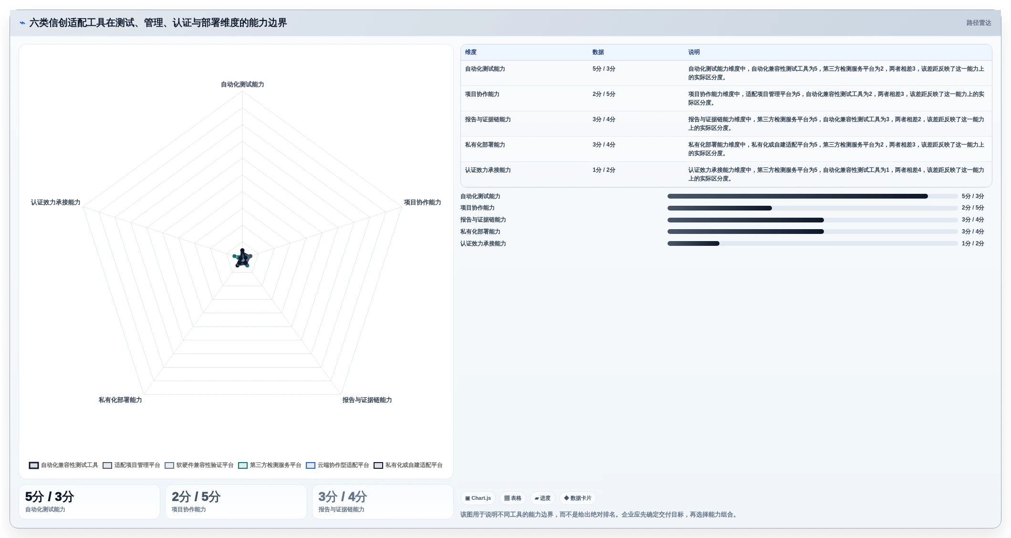Click 报告与证据链能力 table row name
This screenshot has height=538, width=1011.
pos(488,120)
